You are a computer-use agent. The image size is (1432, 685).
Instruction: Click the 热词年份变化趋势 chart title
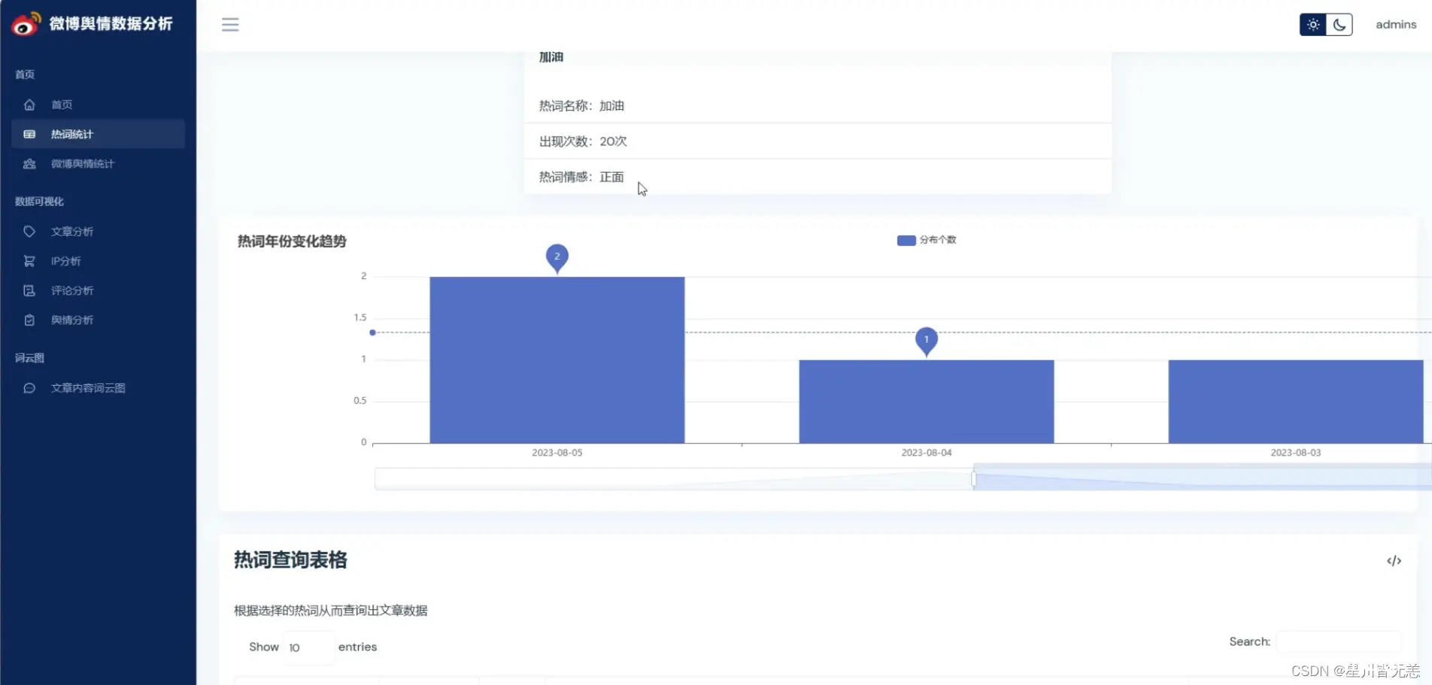click(x=292, y=241)
